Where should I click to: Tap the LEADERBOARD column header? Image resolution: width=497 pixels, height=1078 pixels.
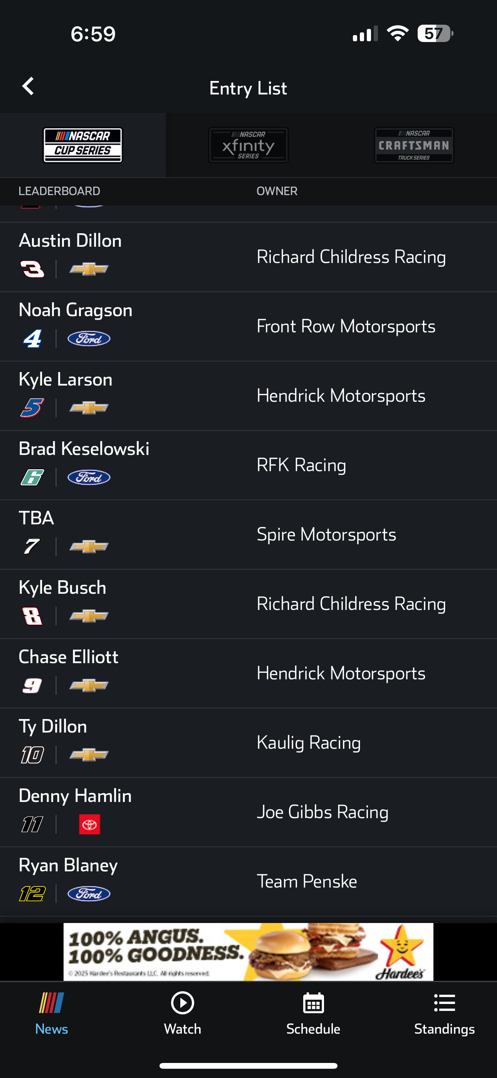tap(59, 191)
